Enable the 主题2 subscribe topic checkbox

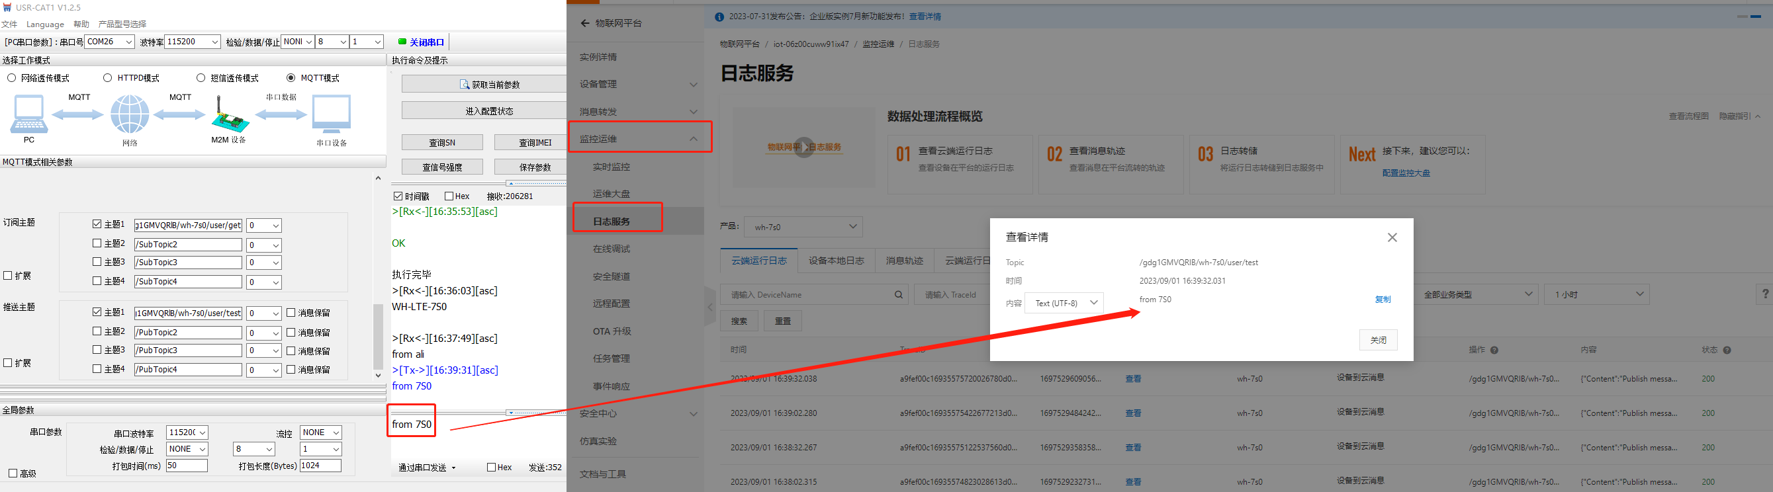97,243
